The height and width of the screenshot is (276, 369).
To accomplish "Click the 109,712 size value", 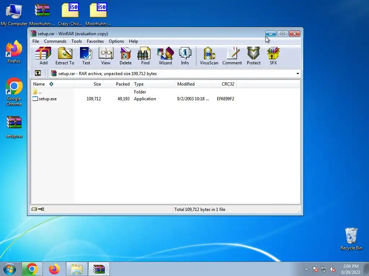I will tap(94, 99).
